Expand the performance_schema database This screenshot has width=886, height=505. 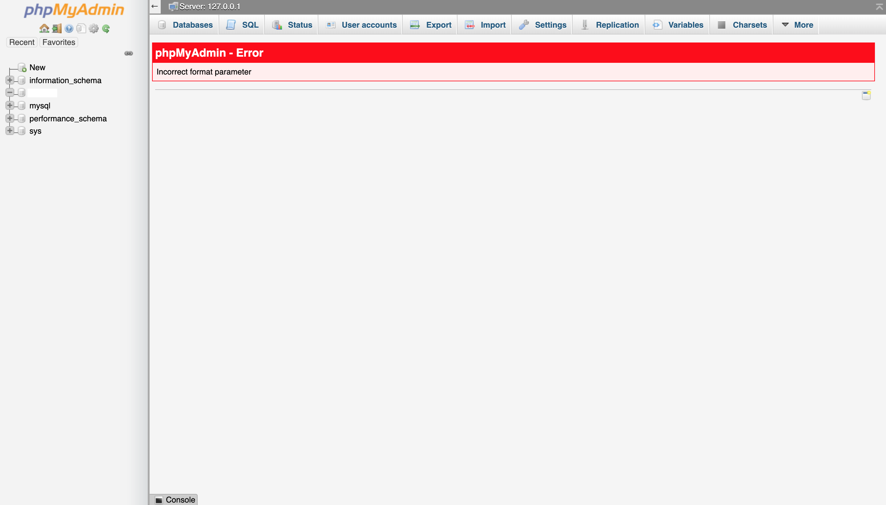click(10, 118)
